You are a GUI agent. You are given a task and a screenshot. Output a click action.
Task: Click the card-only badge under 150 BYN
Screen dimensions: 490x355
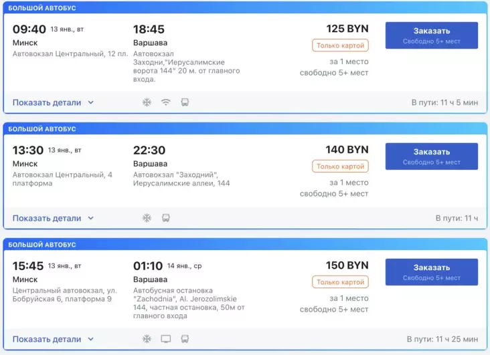point(340,282)
